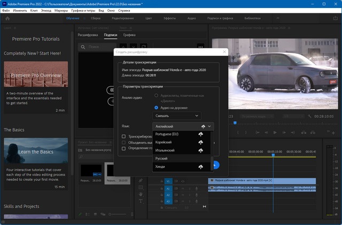
Task: Select the Type (T) tool in tools panel
Action: coord(141,202)
